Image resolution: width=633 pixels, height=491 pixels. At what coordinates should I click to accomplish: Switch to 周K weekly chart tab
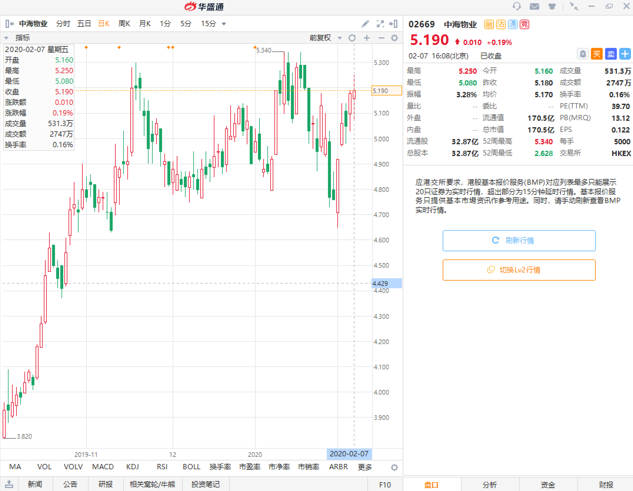[x=124, y=24]
